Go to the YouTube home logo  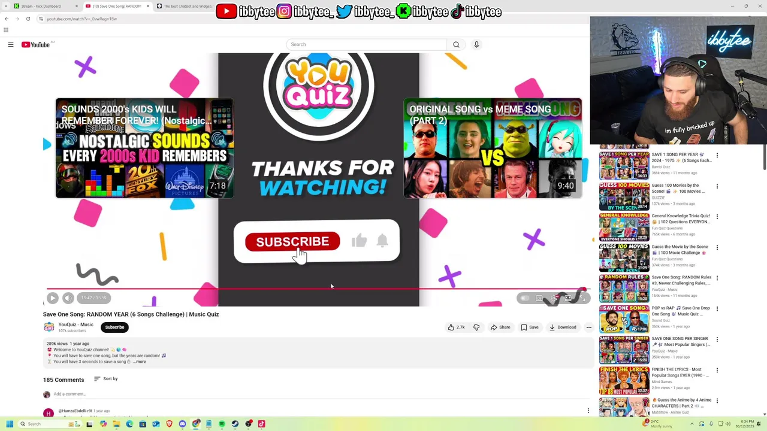36,44
